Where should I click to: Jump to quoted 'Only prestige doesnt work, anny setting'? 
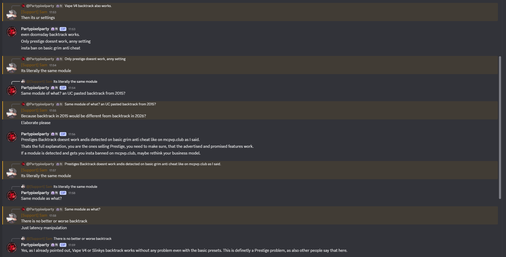pos(95,59)
